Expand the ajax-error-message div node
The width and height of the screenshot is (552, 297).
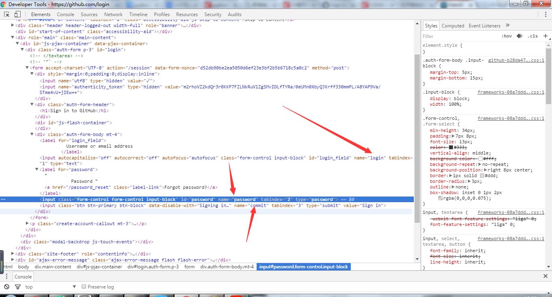tap(13, 260)
